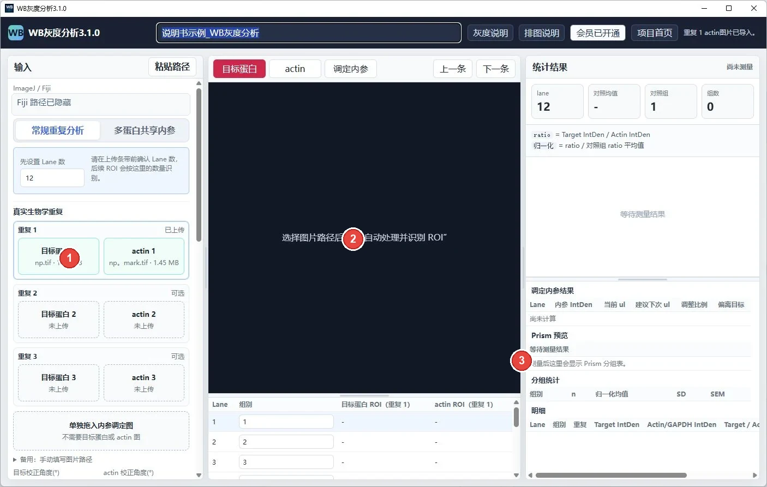Click the Lane count input showing 12
This screenshot has height=487, width=767.
point(52,178)
